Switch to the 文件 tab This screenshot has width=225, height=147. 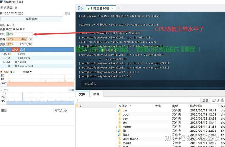82,94
